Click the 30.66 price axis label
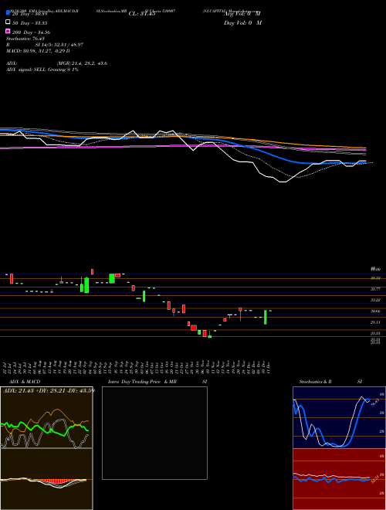The image size is (386, 510). [376, 311]
